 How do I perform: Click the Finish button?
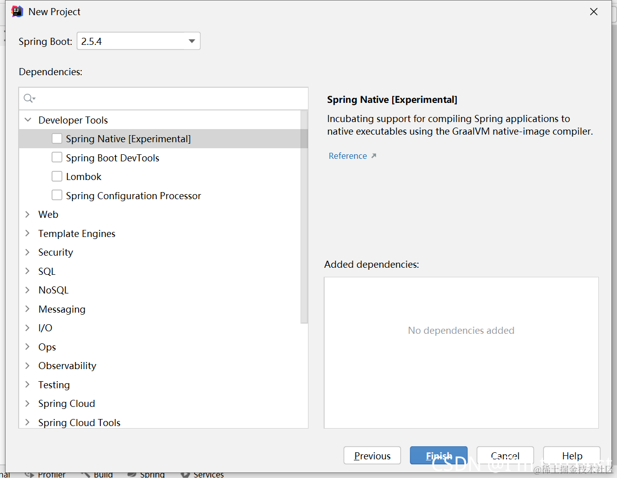click(x=439, y=456)
